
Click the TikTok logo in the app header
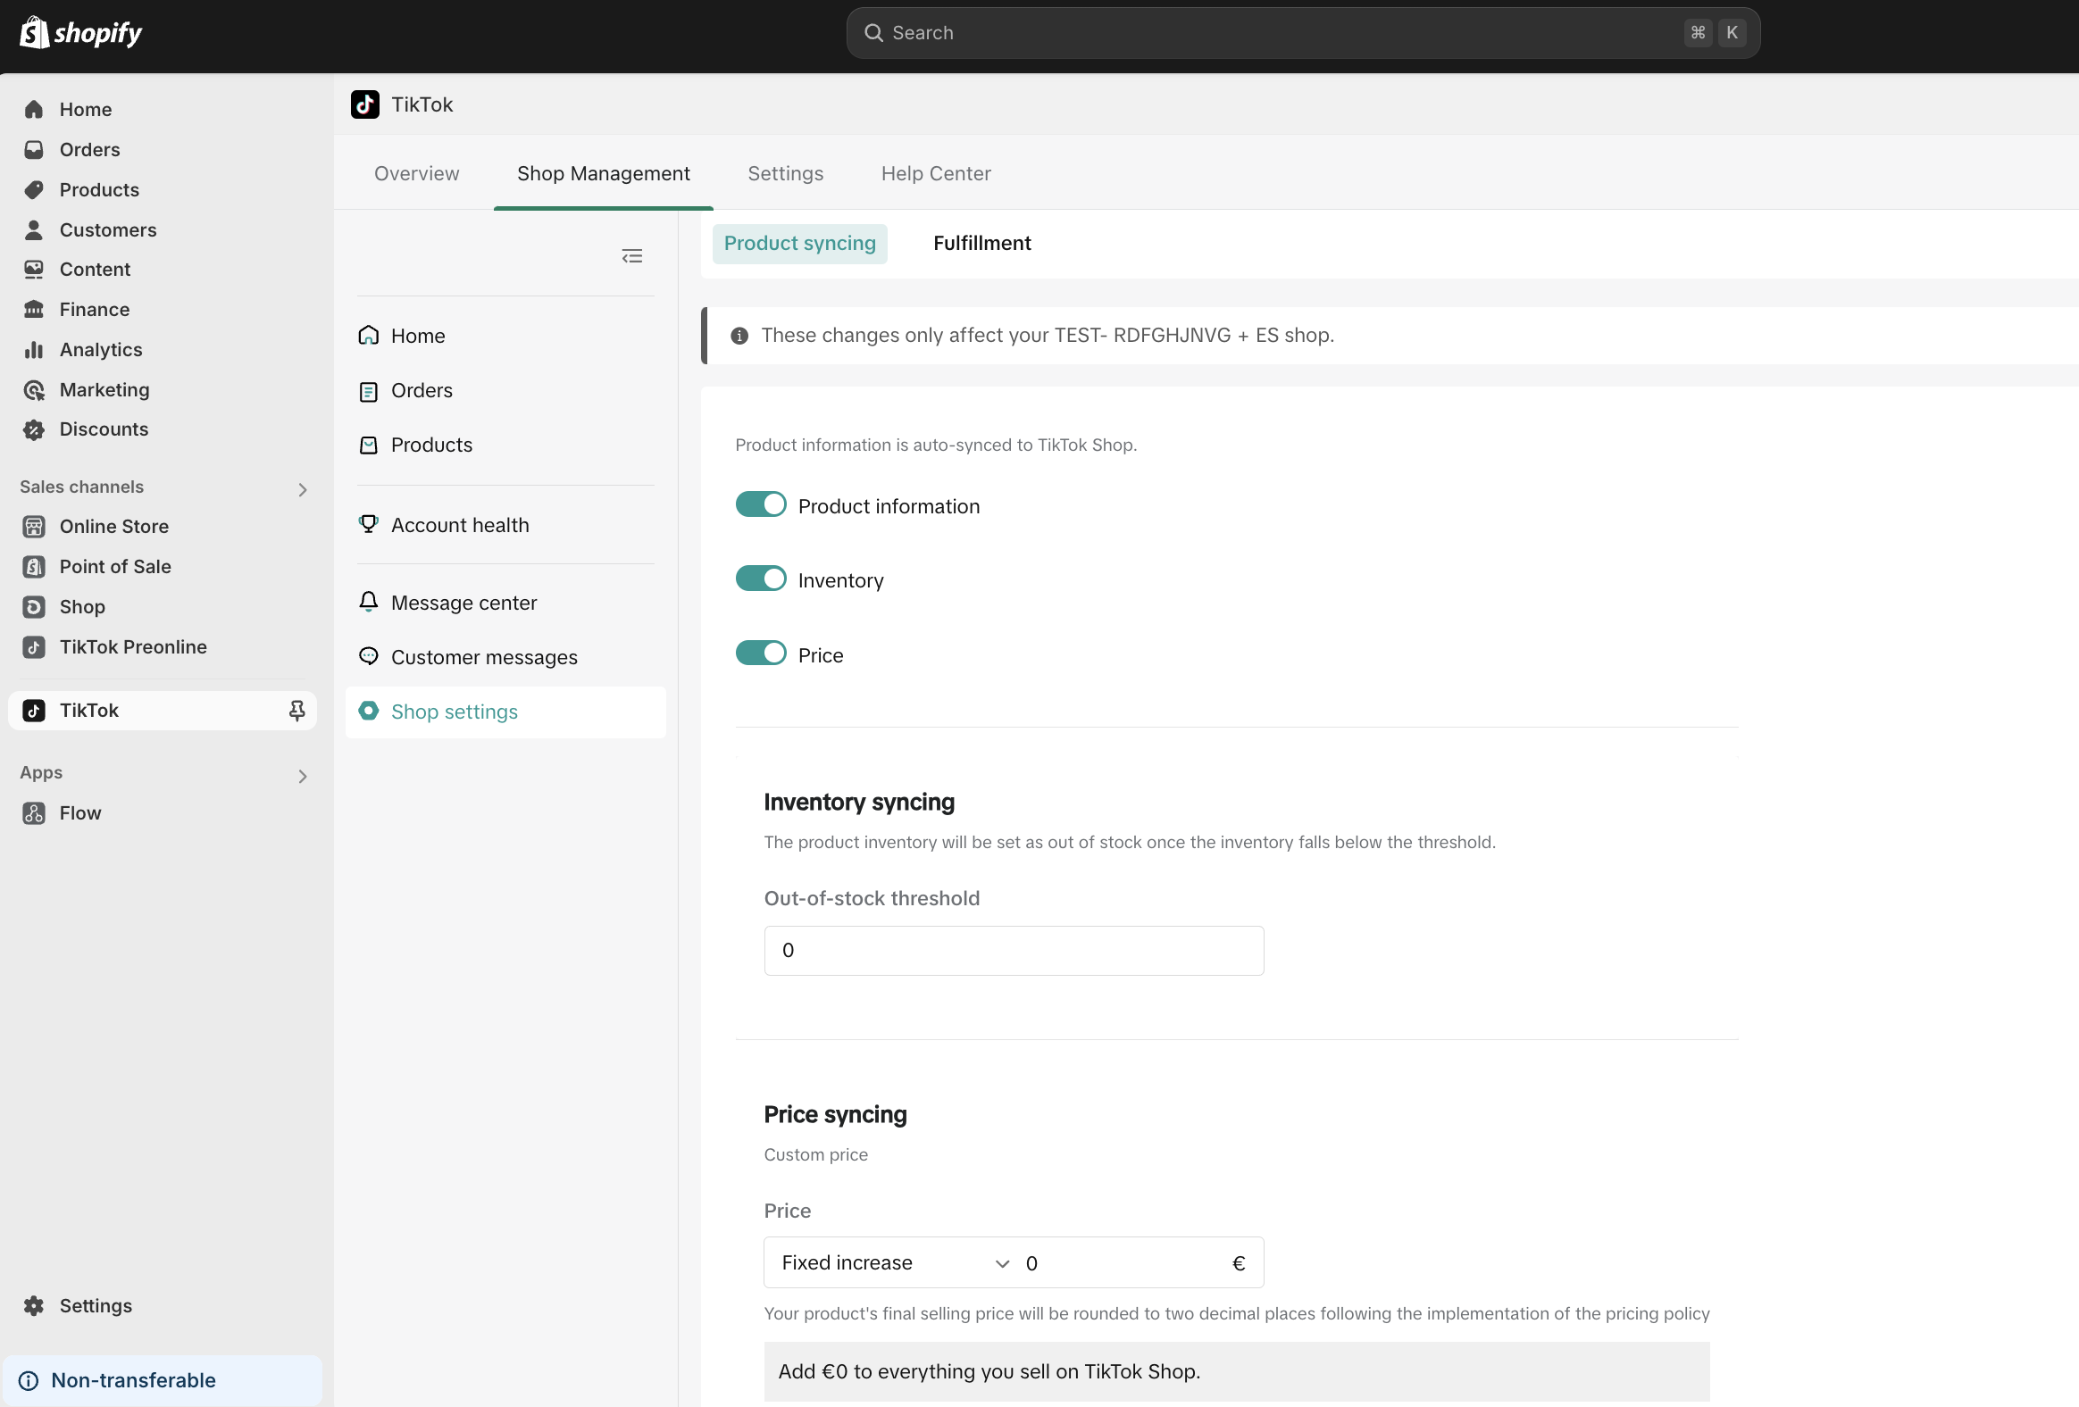pyautogui.click(x=365, y=104)
